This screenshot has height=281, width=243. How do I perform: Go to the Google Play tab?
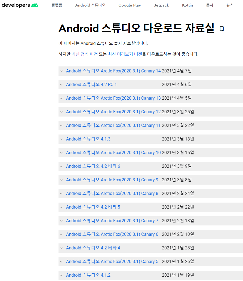(130, 5)
